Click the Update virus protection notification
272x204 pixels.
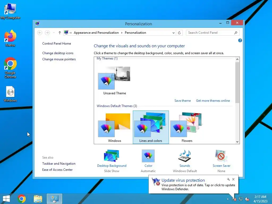(x=193, y=184)
